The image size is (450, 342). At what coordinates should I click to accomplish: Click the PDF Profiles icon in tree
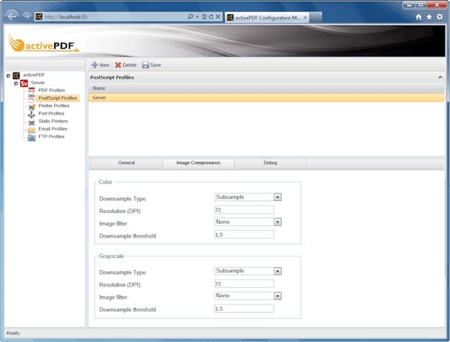pyautogui.click(x=31, y=91)
